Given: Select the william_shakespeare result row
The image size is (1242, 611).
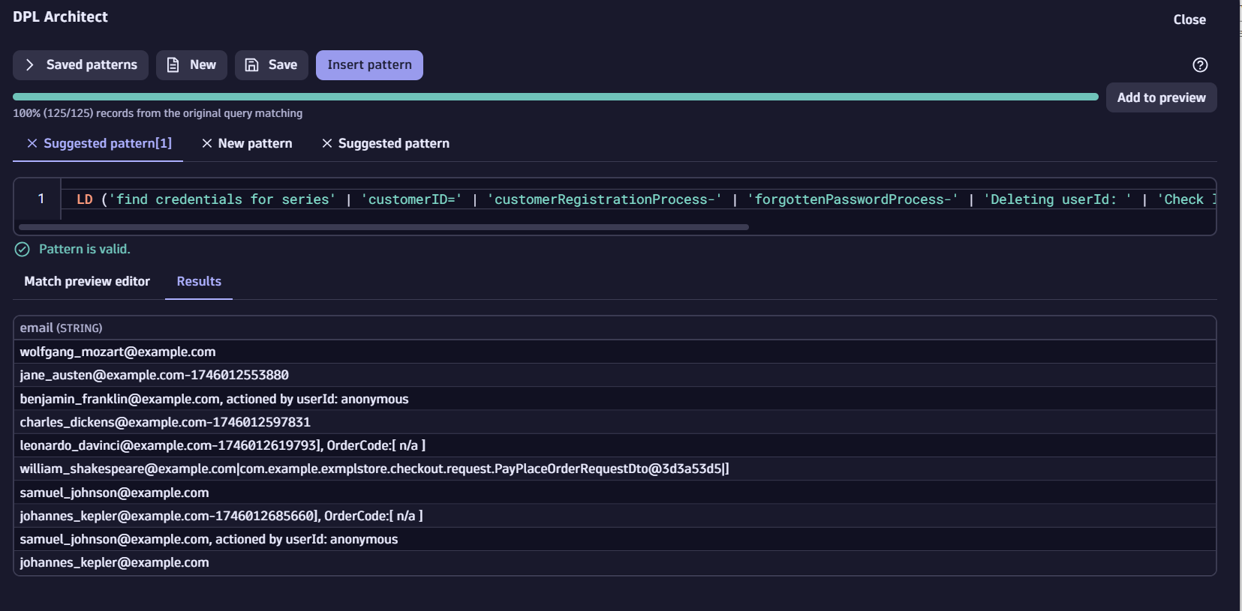Looking at the screenshot, I should 374,469.
